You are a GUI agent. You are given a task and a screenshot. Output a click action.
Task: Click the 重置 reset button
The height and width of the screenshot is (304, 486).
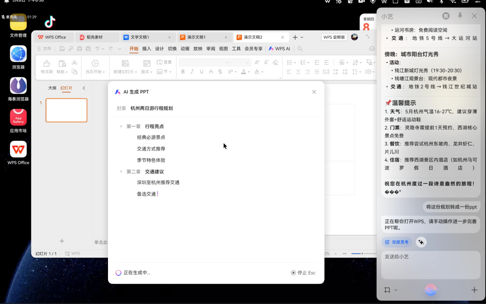point(164,63)
